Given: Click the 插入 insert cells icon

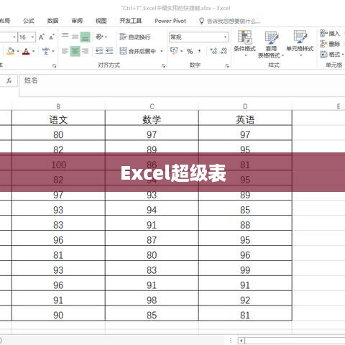Looking at the screenshot, I should click(x=323, y=33).
